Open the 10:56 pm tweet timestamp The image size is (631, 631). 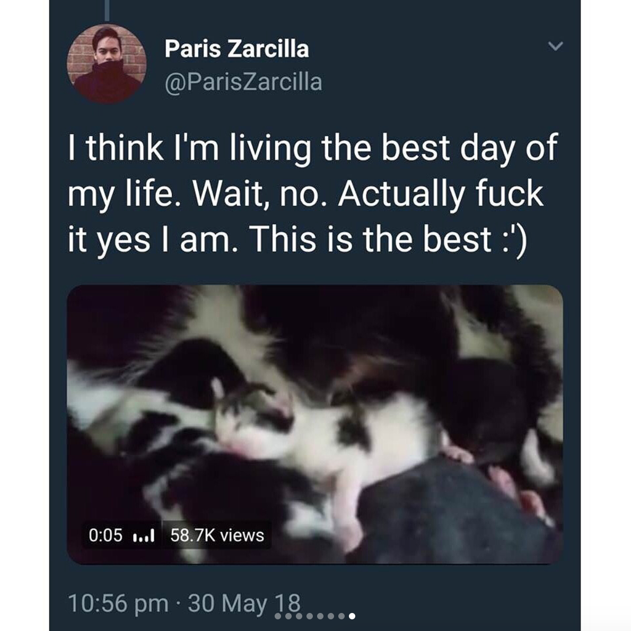point(118,603)
